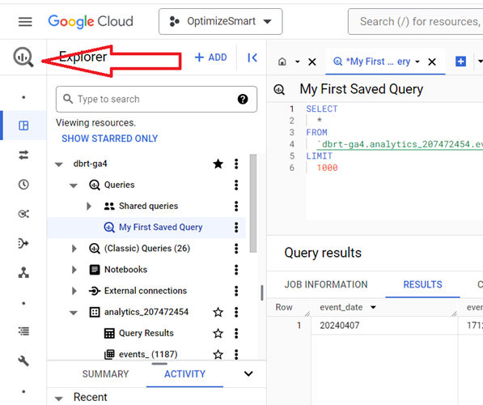Switch to the ACTIVITY tab
The width and height of the screenshot is (483, 405).
tap(184, 374)
